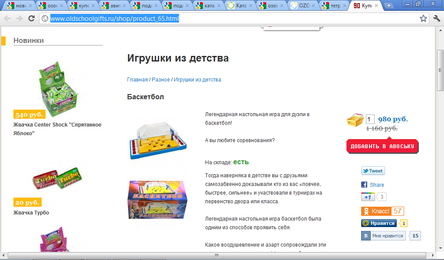Click the Mail.ru Нравится button
The width and height of the screenshot is (444, 260).
tap(379, 223)
